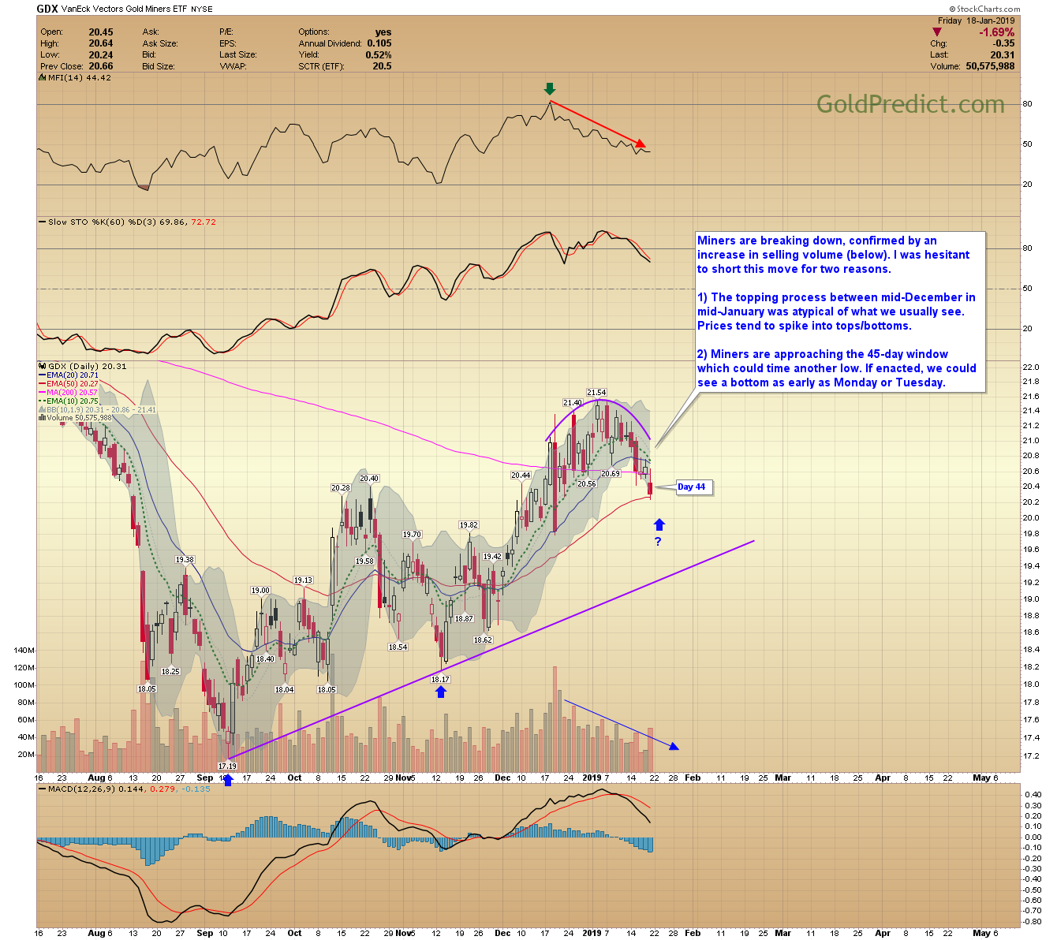The image size is (1057, 940).
Task: Select the MA(200) magenta legend line swatch
Action: [42, 393]
